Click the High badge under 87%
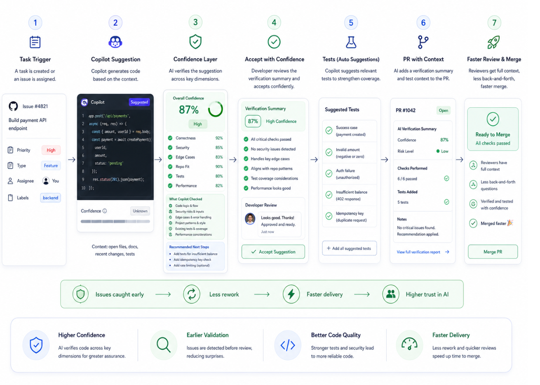 198,124
